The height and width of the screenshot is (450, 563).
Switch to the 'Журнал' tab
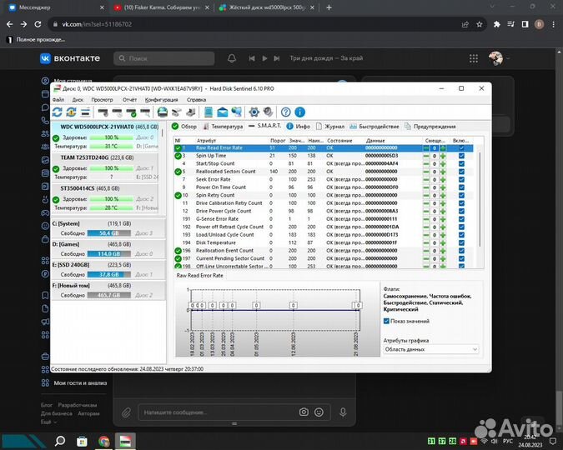330,127
